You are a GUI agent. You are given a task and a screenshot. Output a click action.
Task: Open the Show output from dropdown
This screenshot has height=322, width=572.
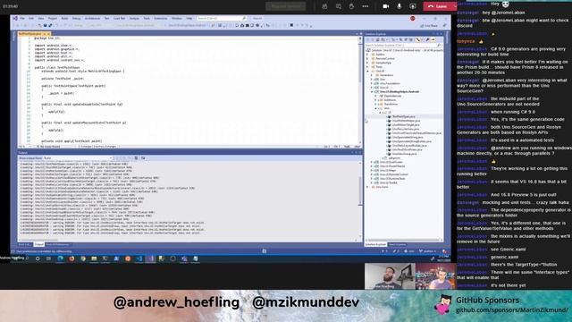pyautogui.click(x=78, y=158)
